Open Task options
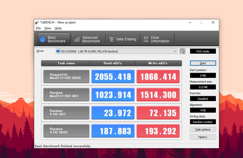The height and width of the screenshot is (158, 243). (x=203, y=130)
